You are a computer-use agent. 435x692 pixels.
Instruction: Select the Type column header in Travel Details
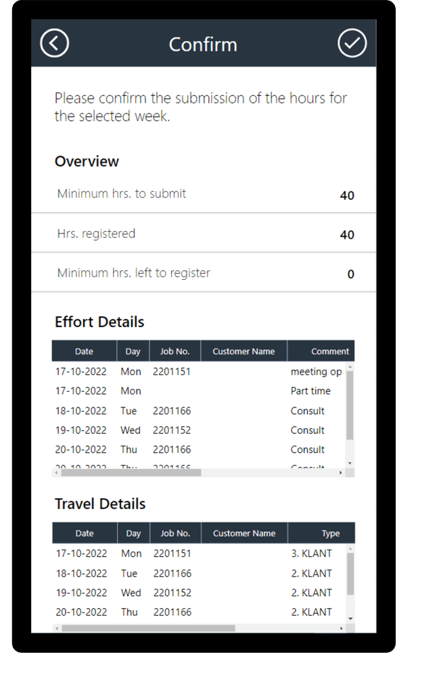(330, 533)
